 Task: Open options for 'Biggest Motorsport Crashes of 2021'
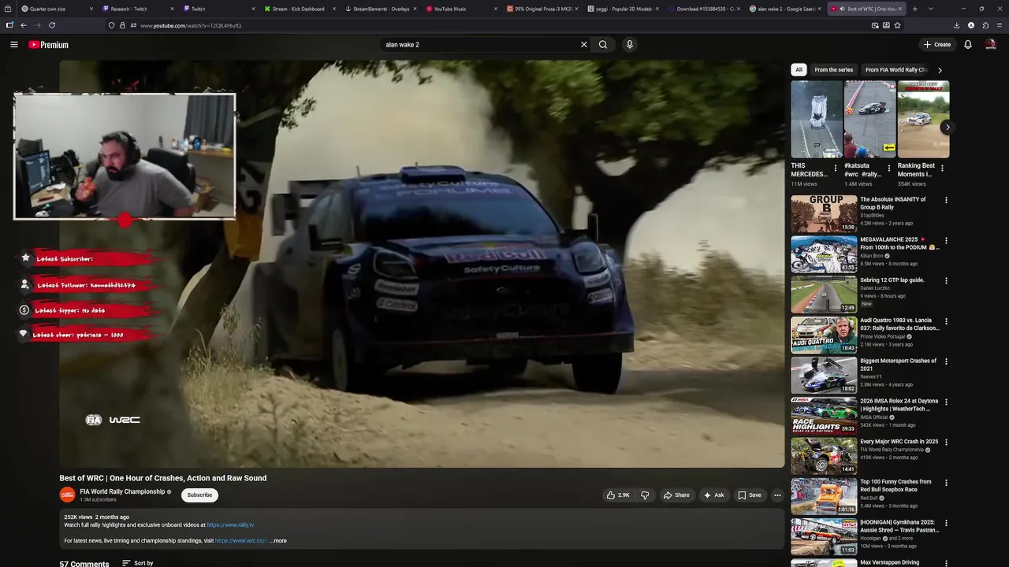[x=946, y=362]
